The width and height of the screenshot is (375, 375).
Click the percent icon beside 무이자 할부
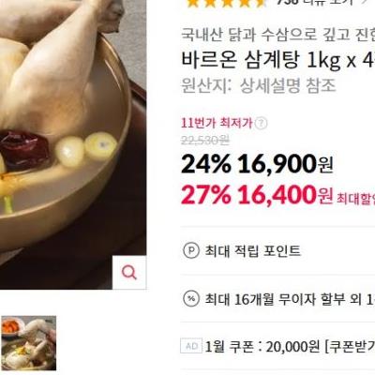[x=191, y=299]
